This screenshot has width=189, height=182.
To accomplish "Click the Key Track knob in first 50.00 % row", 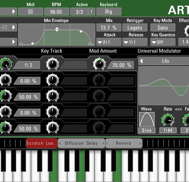I will pyautogui.click(x=53, y=96).
